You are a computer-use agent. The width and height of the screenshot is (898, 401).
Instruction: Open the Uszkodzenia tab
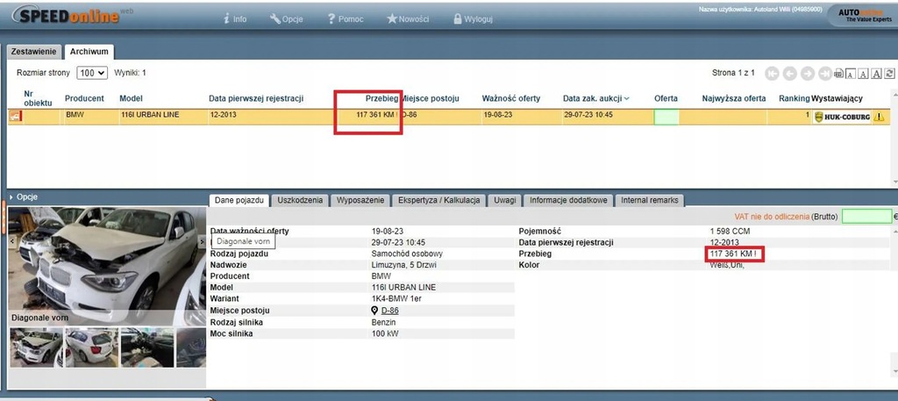[x=300, y=201]
